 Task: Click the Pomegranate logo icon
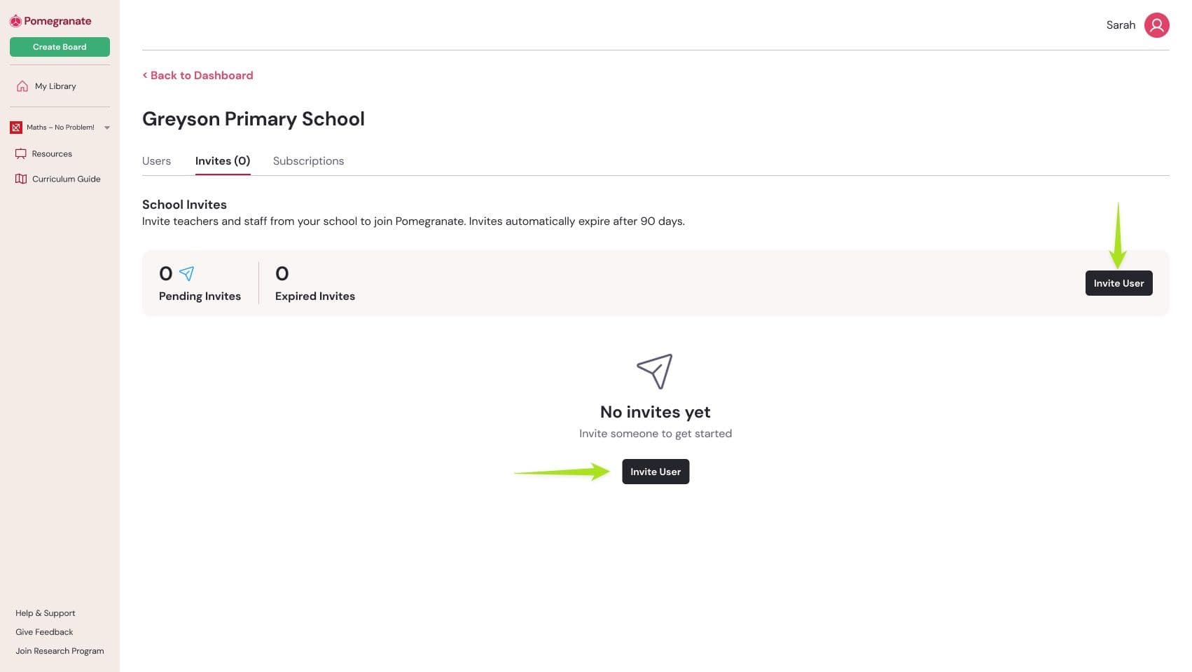tap(15, 21)
